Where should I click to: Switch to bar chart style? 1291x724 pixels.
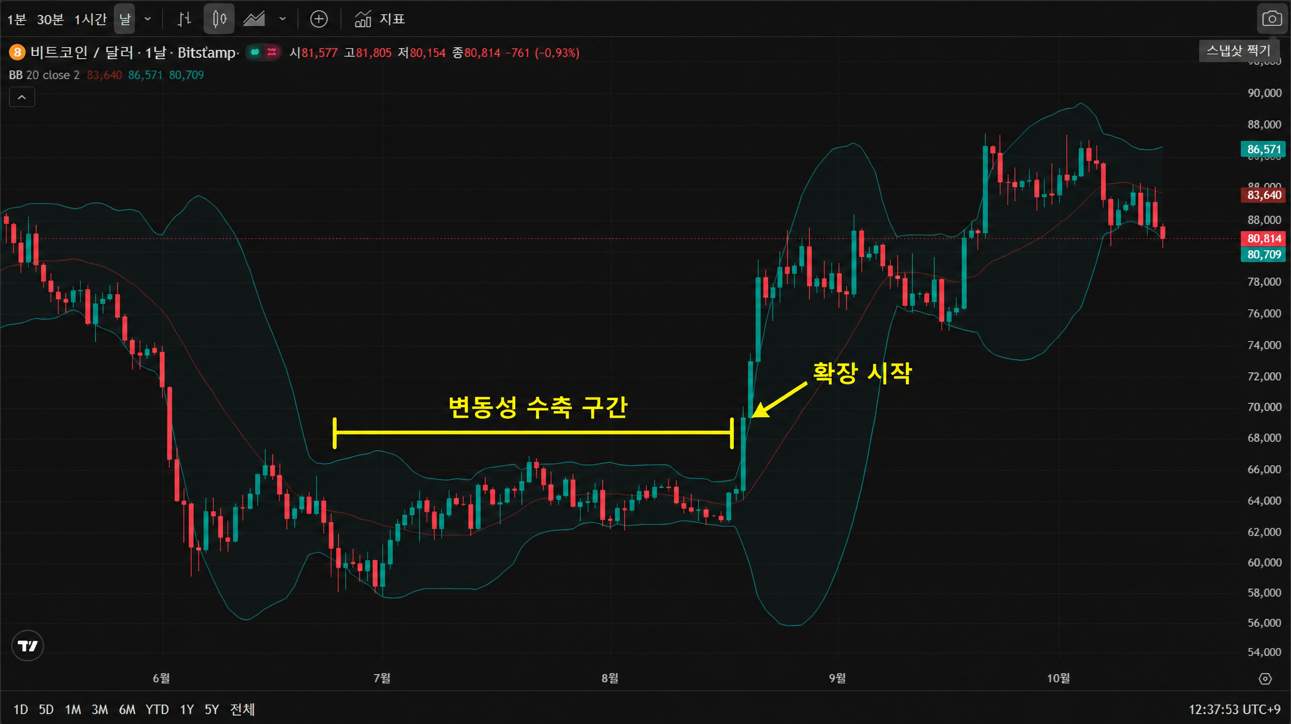pos(184,19)
